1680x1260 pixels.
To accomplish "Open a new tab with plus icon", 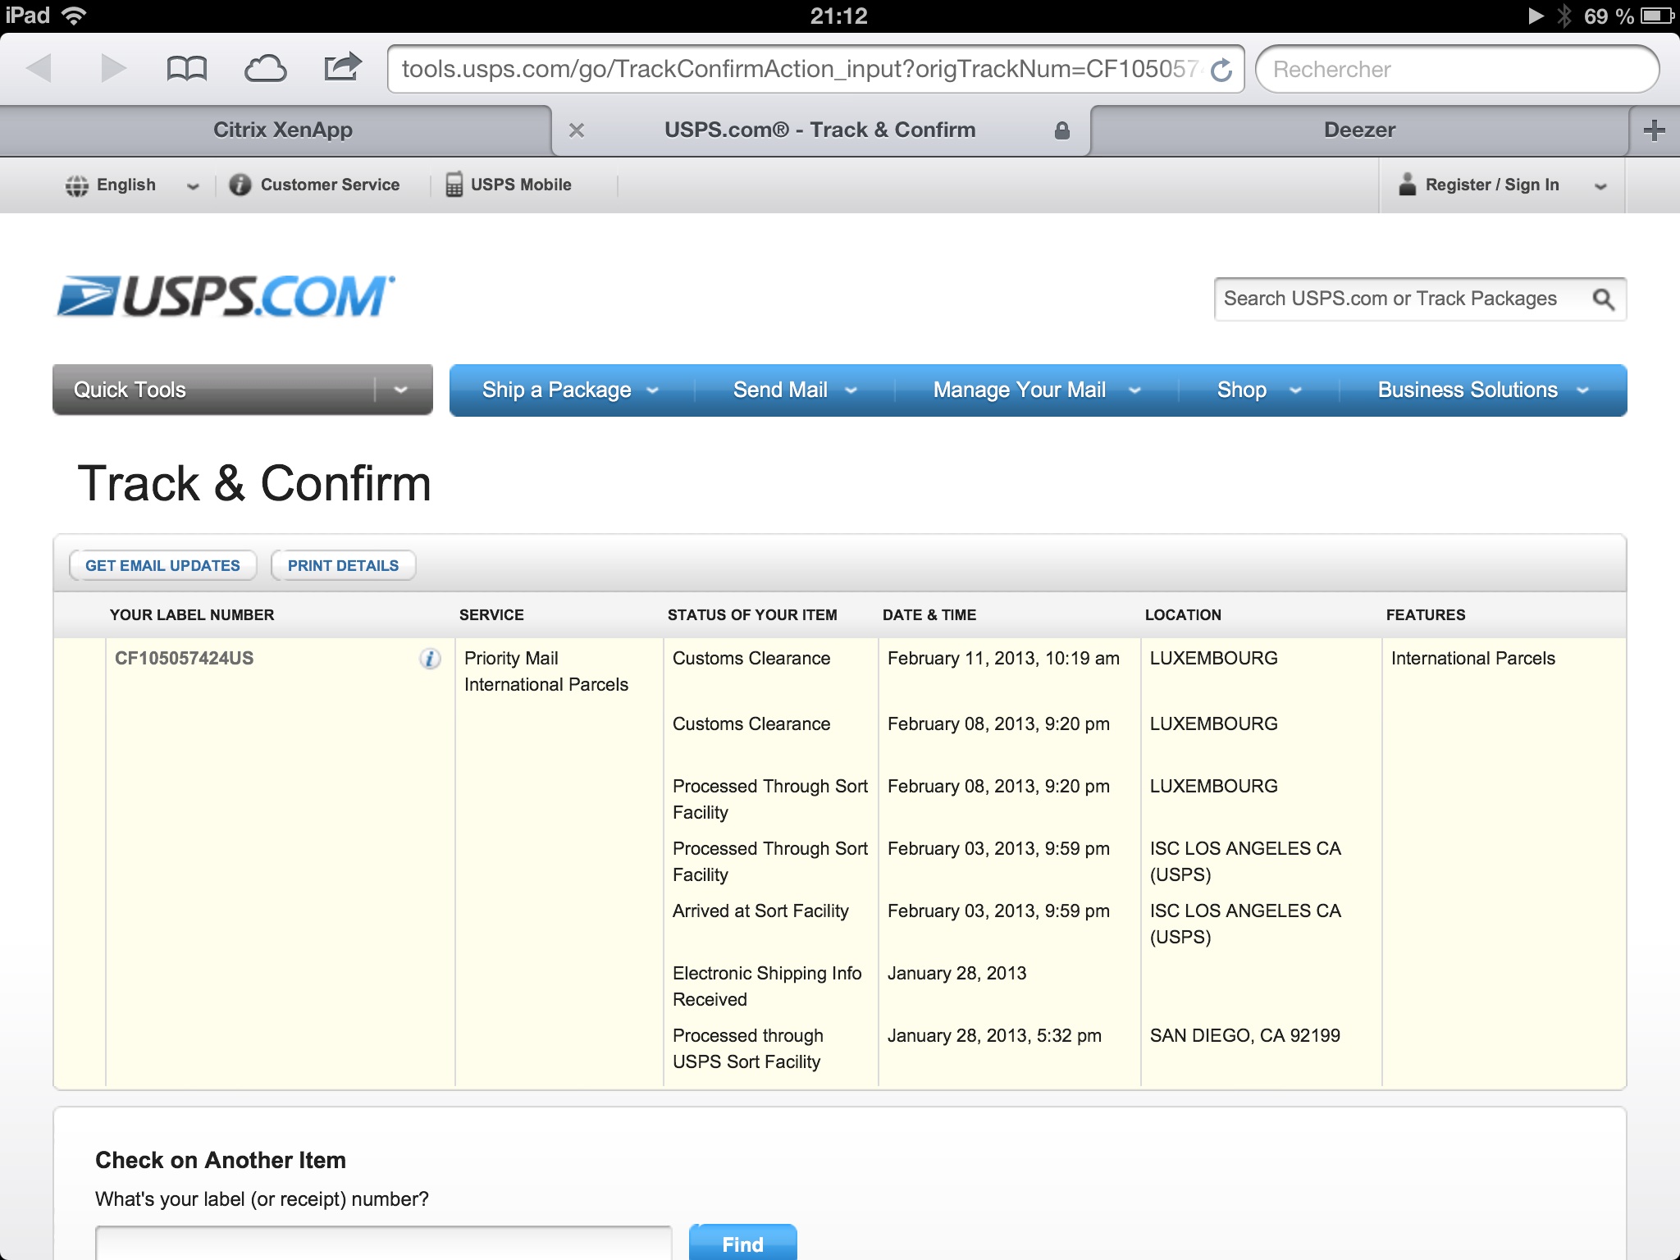I will click(1654, 130).
